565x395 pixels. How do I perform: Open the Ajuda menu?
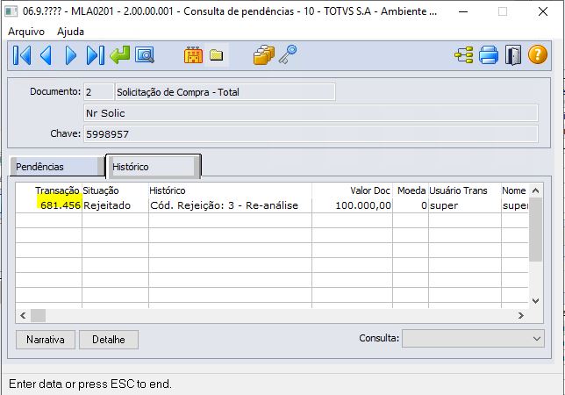(x=70, y=32)
